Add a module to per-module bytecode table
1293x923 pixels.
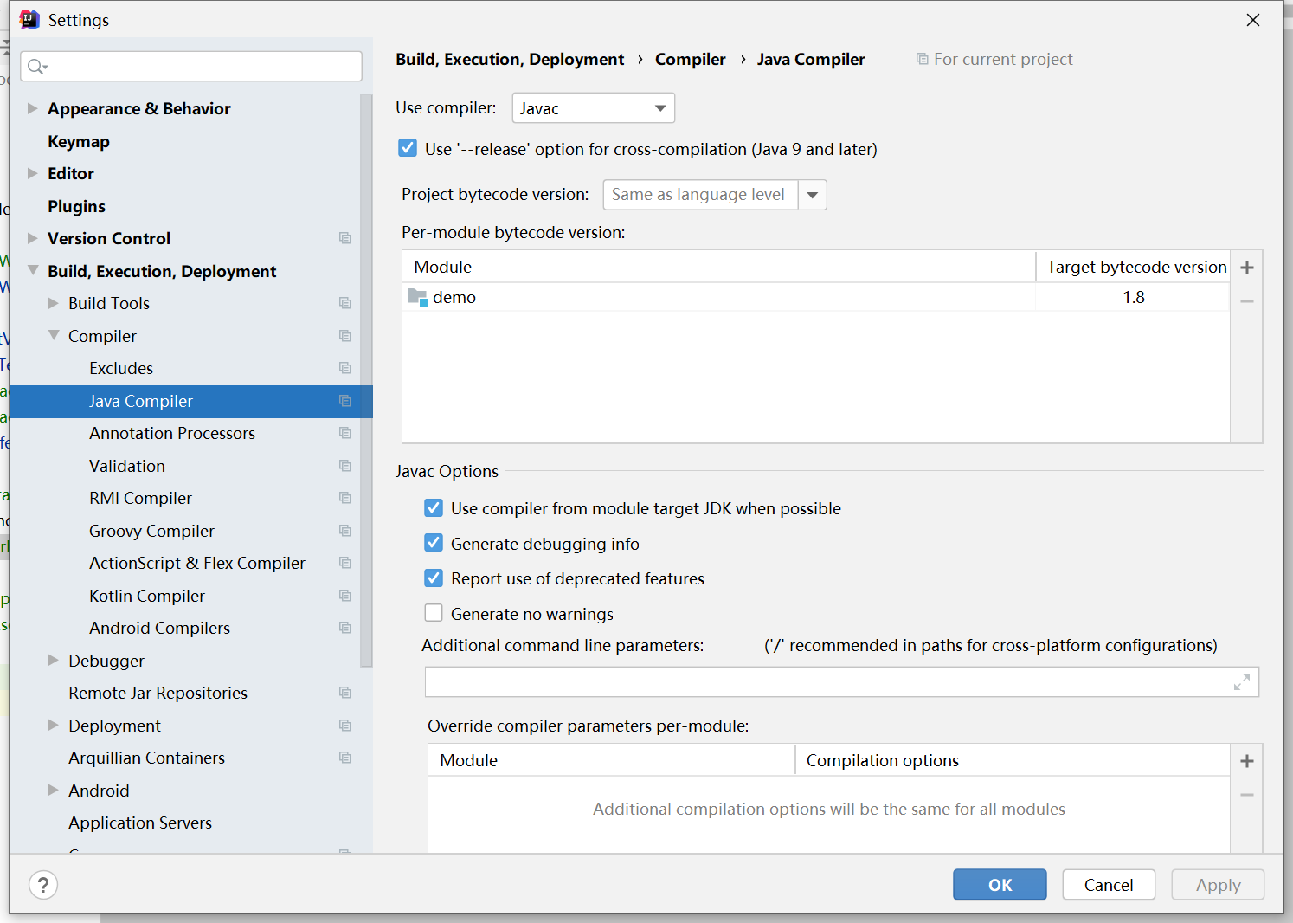pyautogui.click(x=1247, y=268)
